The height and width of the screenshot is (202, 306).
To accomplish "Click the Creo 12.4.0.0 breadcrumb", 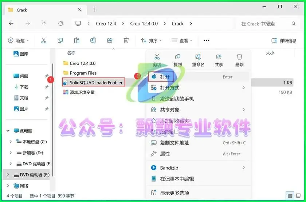I will coord(144,24).
